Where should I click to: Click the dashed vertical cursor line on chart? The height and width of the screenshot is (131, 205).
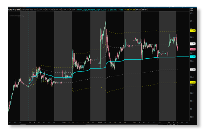(29, 66)
